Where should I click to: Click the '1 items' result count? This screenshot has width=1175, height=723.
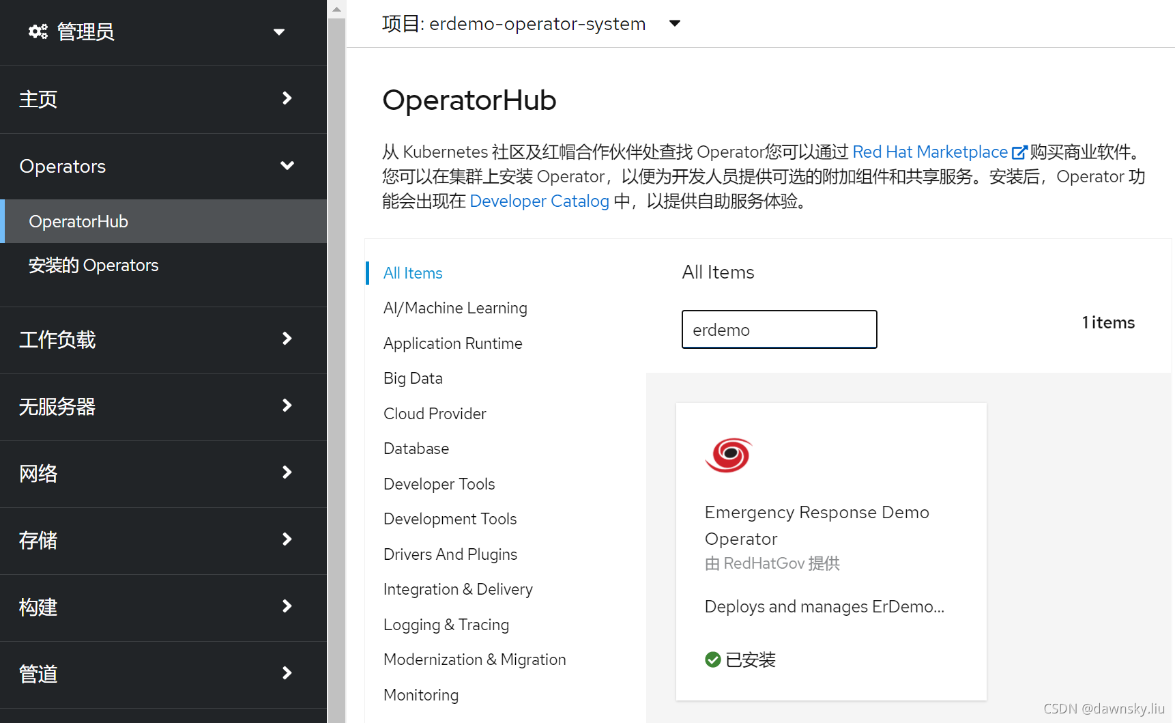1108,323
